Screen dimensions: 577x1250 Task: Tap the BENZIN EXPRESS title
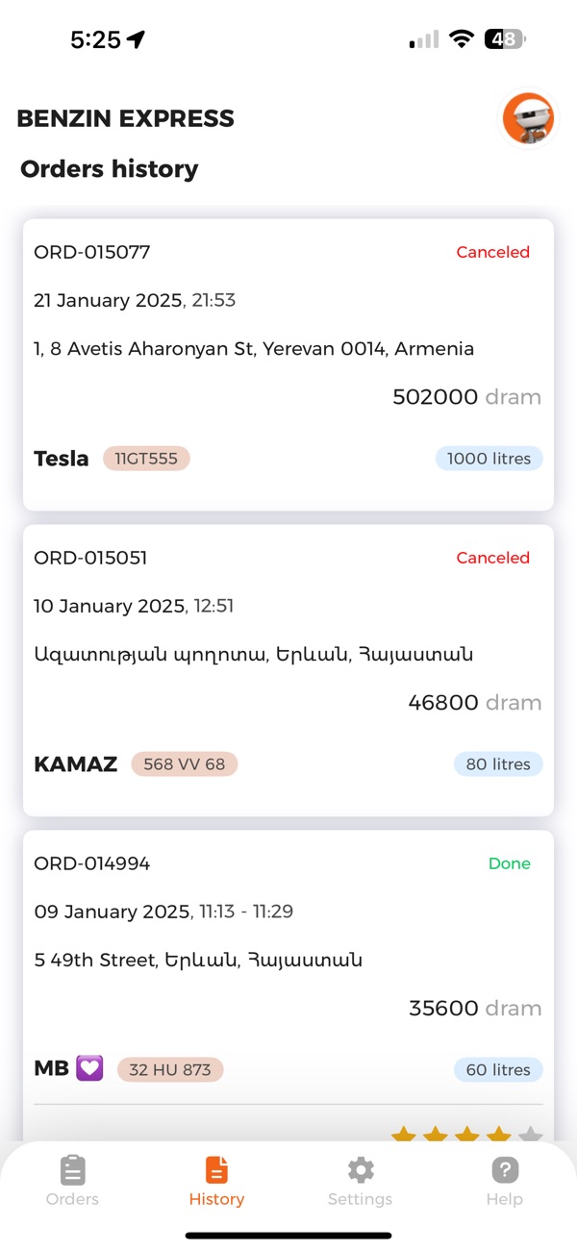[125, 118]
